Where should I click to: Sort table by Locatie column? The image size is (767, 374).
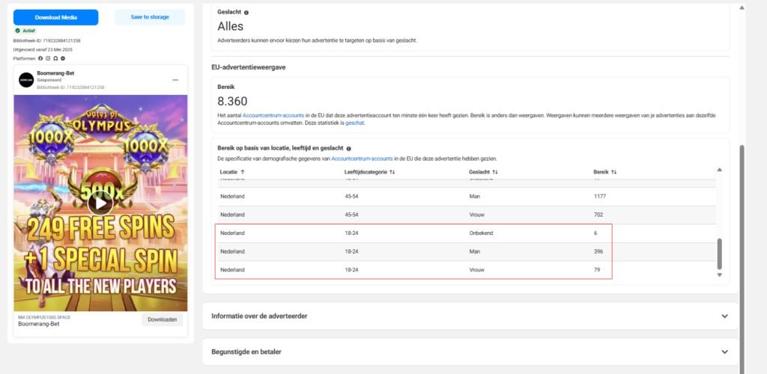[x=232, y=172]
